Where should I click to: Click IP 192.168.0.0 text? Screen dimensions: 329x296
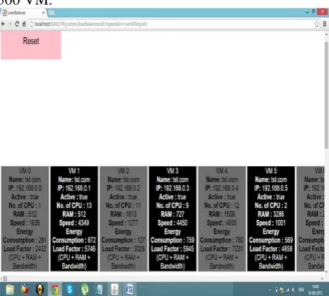point(25,188)
